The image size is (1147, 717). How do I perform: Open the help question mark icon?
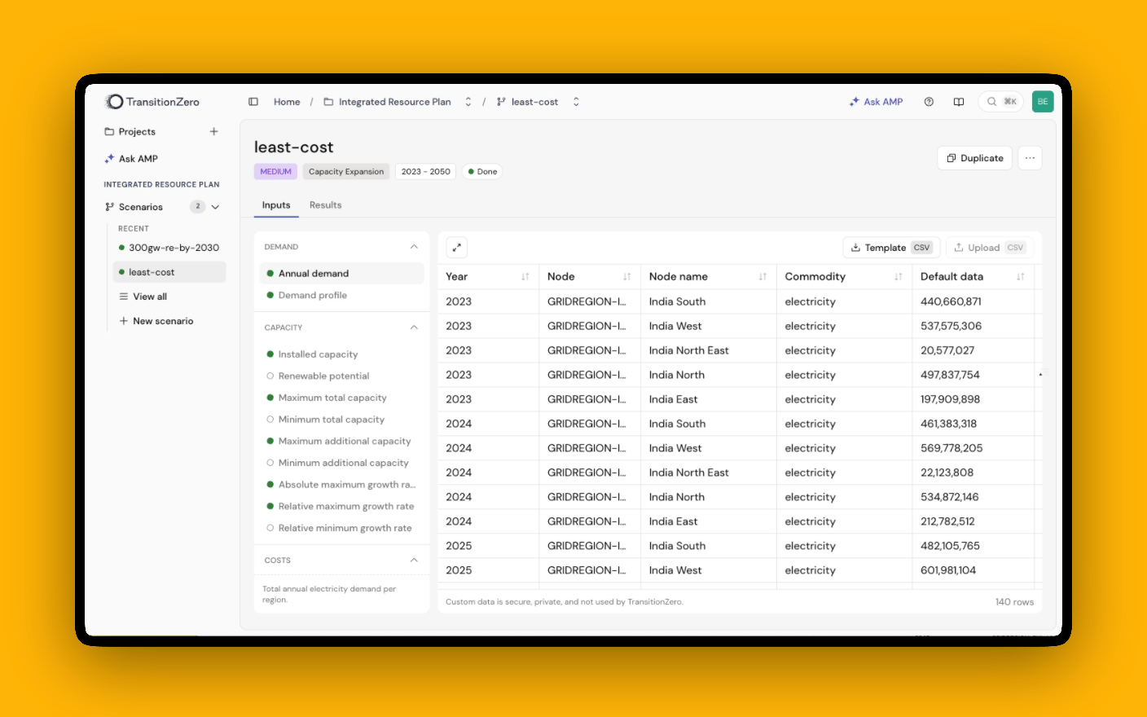(929, 102)
